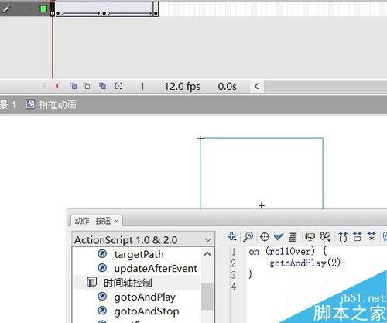The width and height of the screenshot is (387, 323).
Task: Open the ActionScript 1.0 & 2.0 dropdown
Action: pyautogui.click(x=143, y=240)
